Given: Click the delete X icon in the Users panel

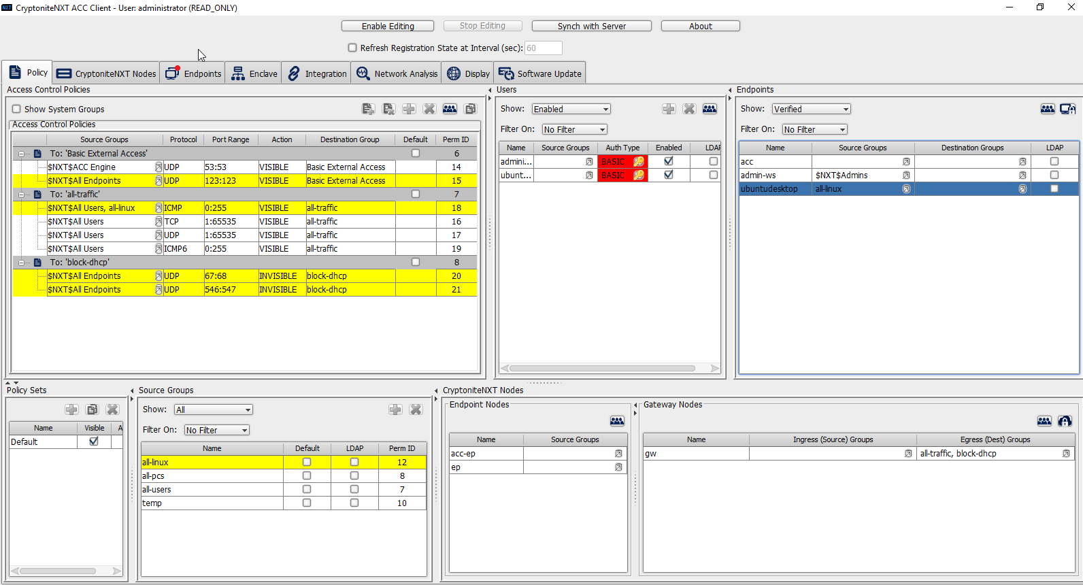Looking at the screenshot, I should [x=689, y=109].
